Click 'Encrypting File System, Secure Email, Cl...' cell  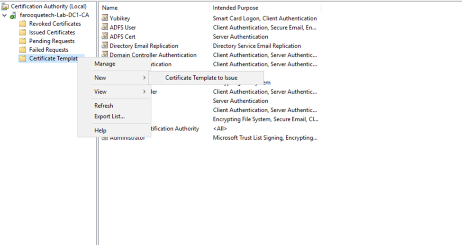[265, 119]
